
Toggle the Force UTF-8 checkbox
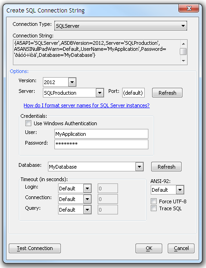tap(153, 201)
